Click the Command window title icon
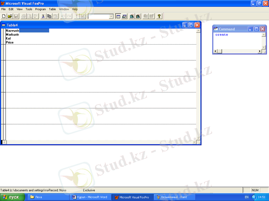269x201 pixels. (x=216, y=29)
